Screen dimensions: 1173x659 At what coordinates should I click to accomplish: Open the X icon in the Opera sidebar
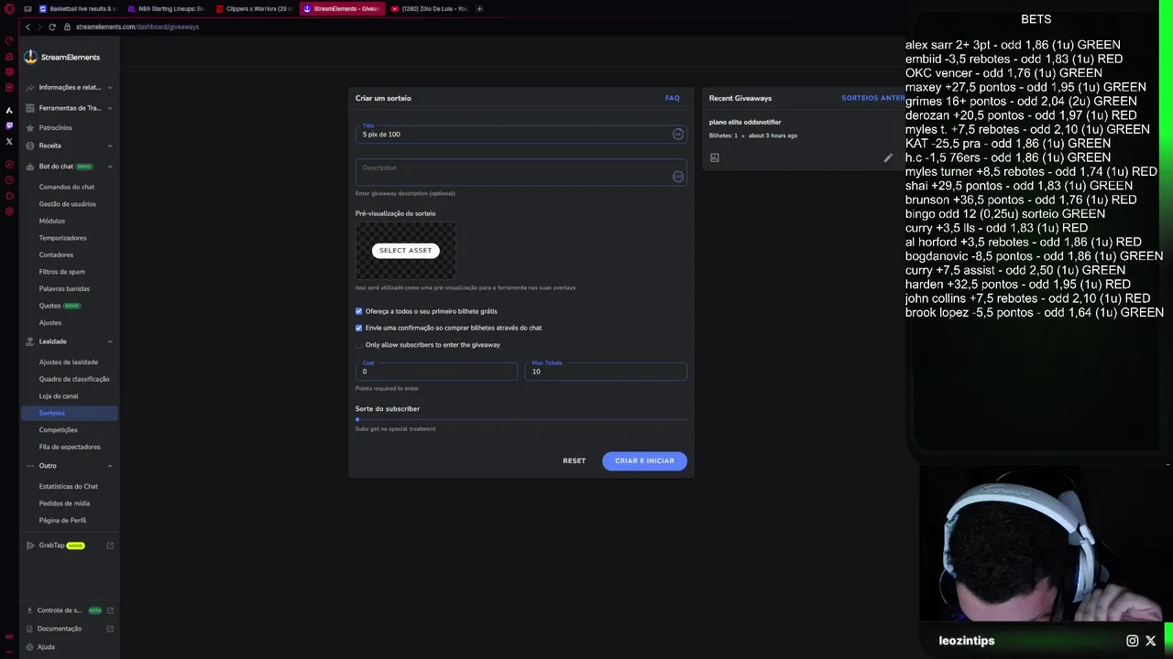coord(9,141)
